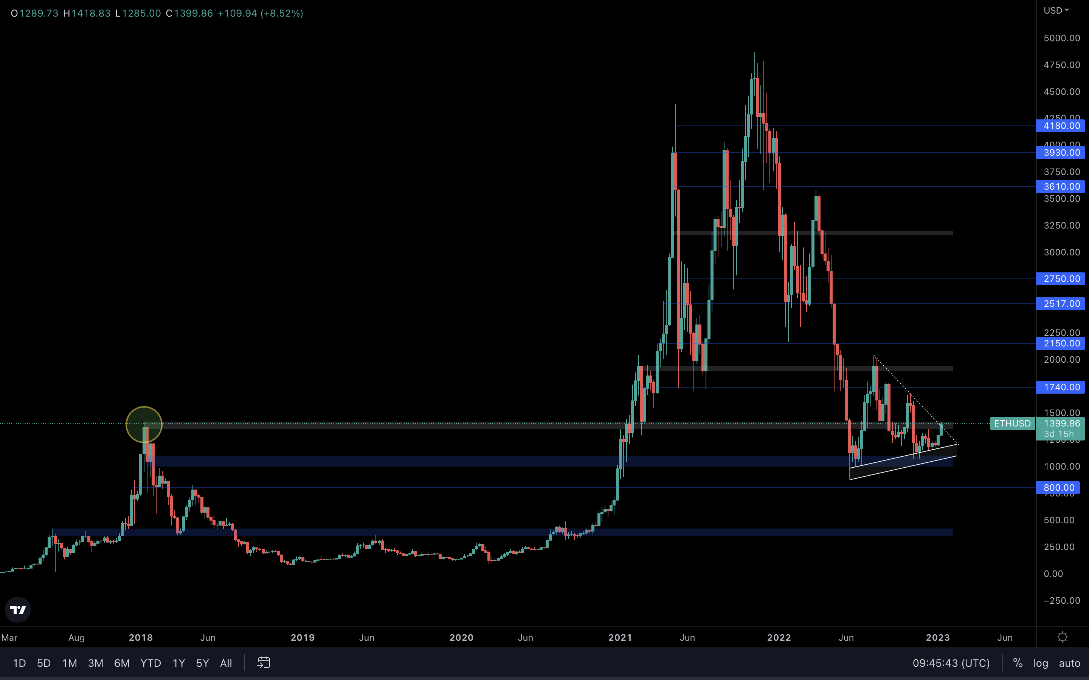
Task: Switch to 1M time range
Action: click(70, 663)
